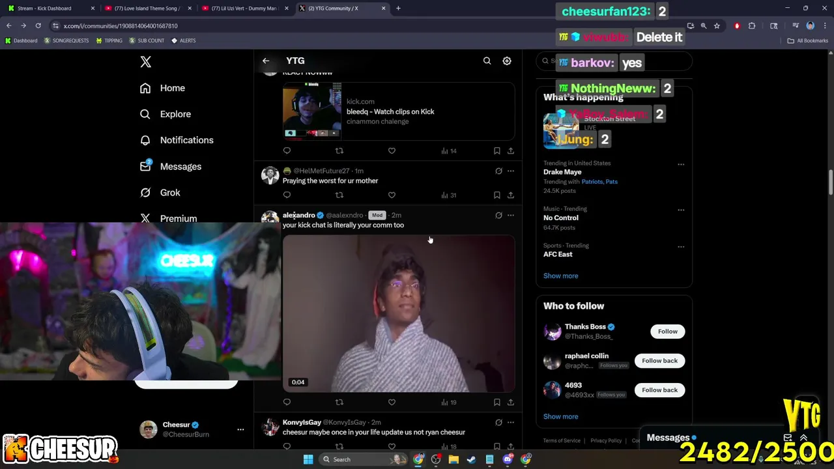Open Dashboard bookmark

[x=21, y=40]
